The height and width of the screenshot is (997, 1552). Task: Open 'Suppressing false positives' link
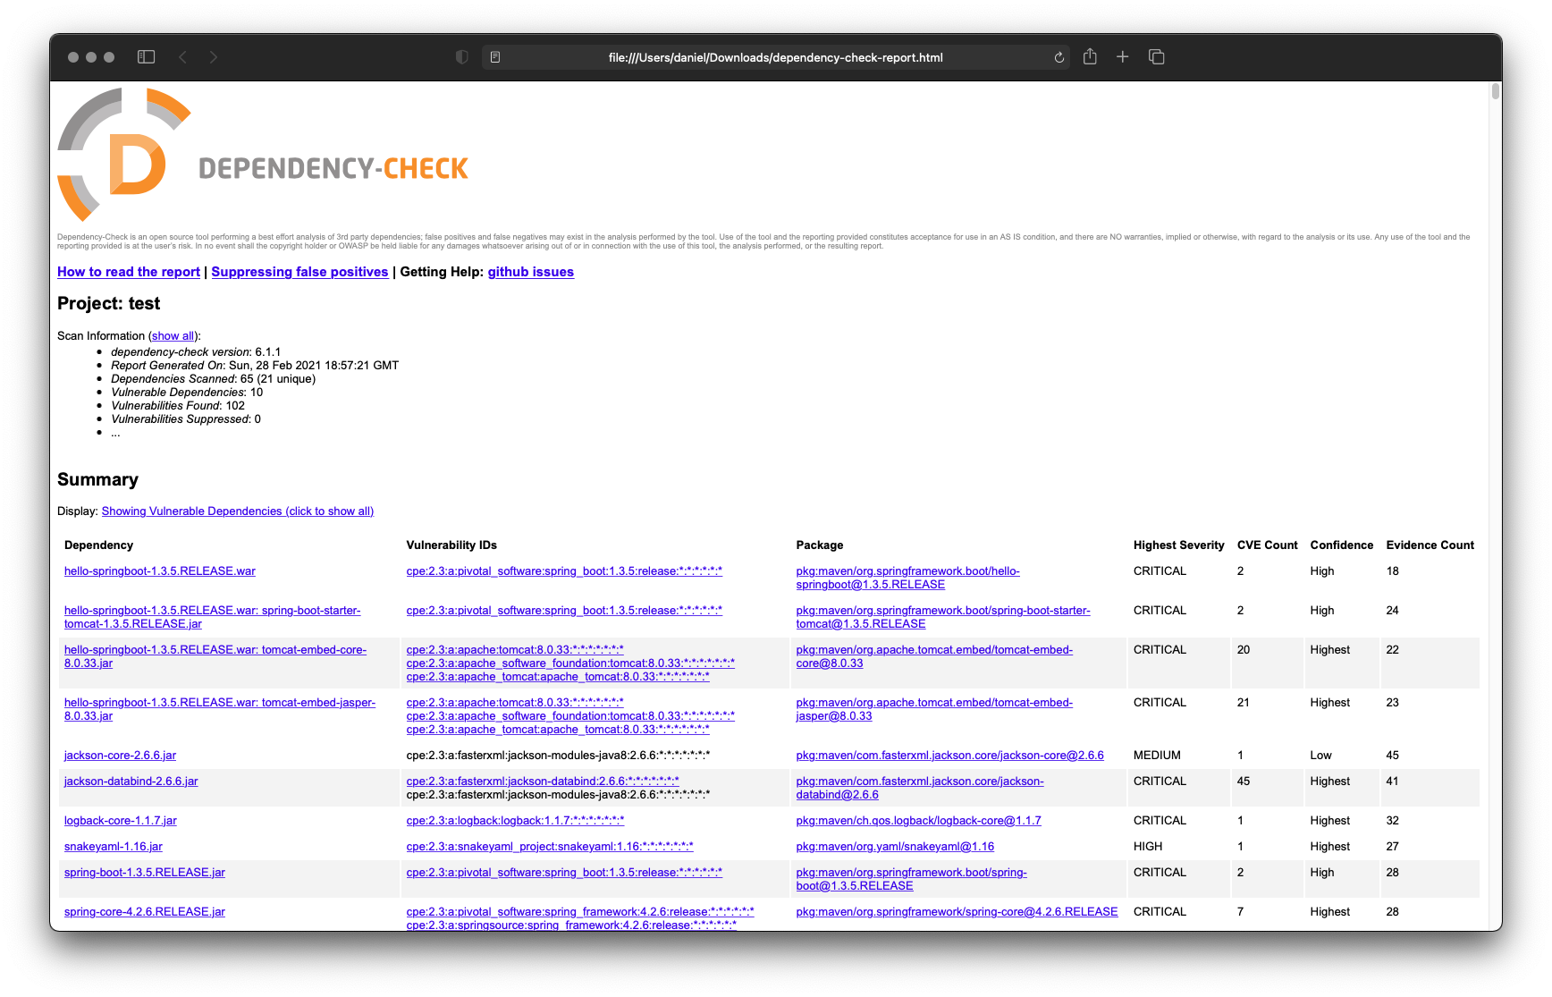pos(299,272)
